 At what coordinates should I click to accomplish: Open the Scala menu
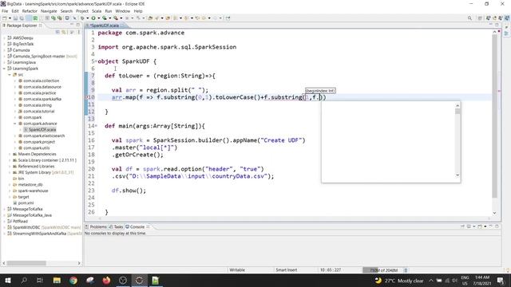[x=97, y=11]
